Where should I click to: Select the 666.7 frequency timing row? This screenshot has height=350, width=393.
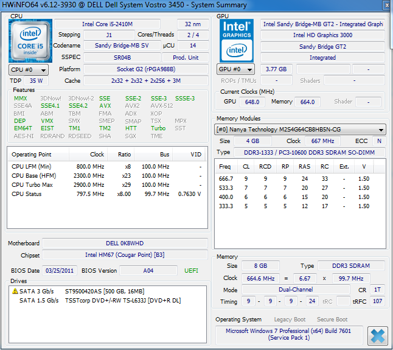coord(300,179)
